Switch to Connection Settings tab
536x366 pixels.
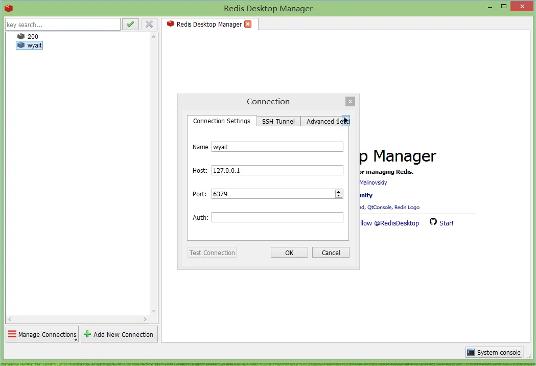tap(222, 121)
